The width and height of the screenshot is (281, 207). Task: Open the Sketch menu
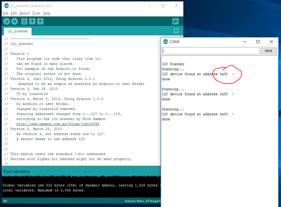[x=24, y=13]
